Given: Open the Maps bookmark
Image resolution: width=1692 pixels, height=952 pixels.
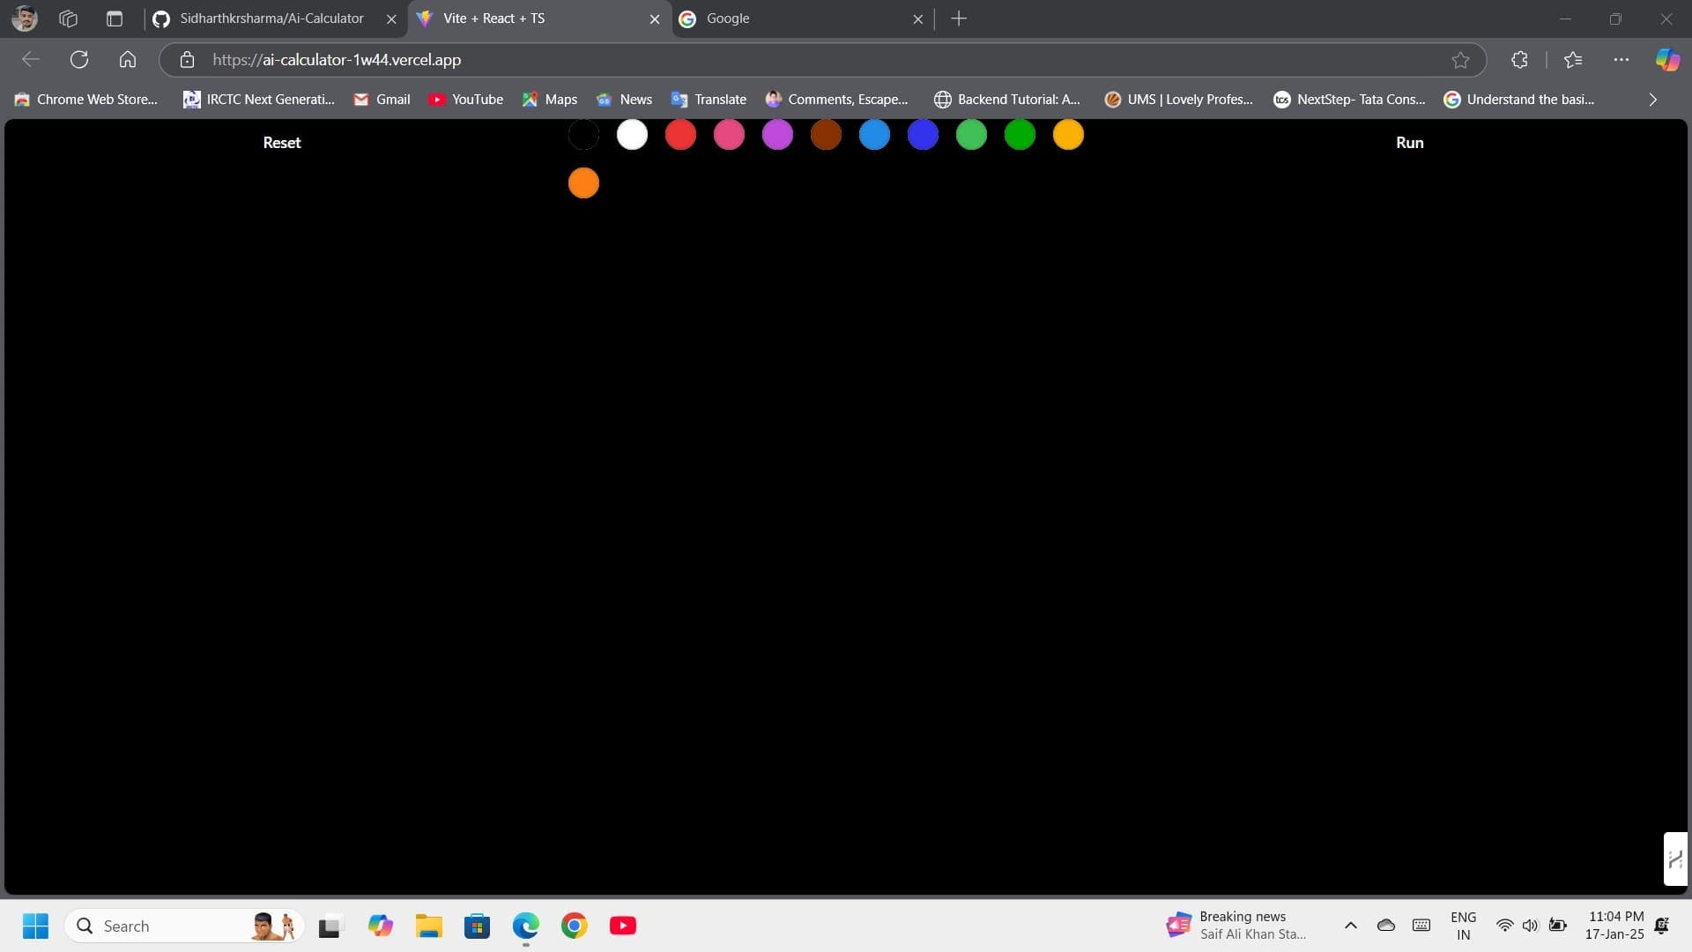Looking at the screenshot, I should pyautogui.click(x=550, y=100).
